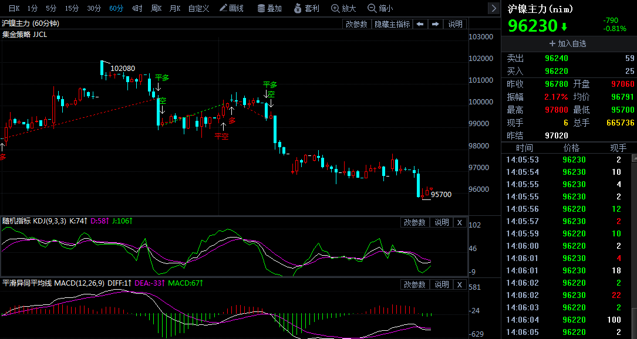Click the 103000 price axis label
The height and width of the screenshot is (339, 637).
[x=481, y=36]
